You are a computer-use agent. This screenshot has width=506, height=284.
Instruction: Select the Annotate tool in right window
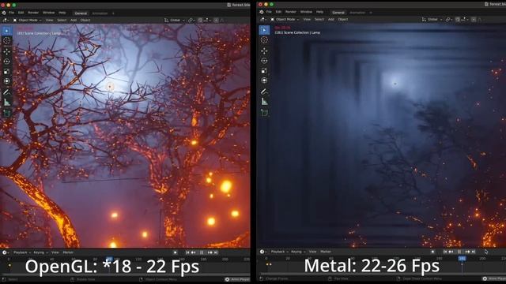coord(264,92)
